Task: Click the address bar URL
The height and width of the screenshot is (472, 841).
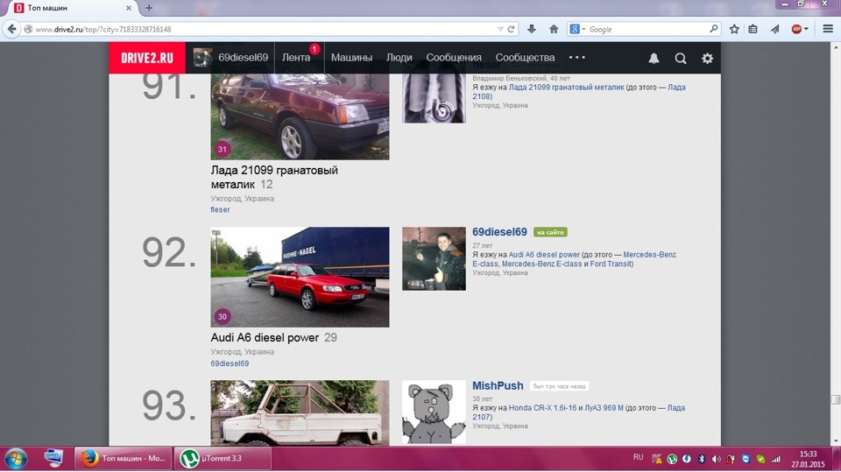Action: pos(103,30)
